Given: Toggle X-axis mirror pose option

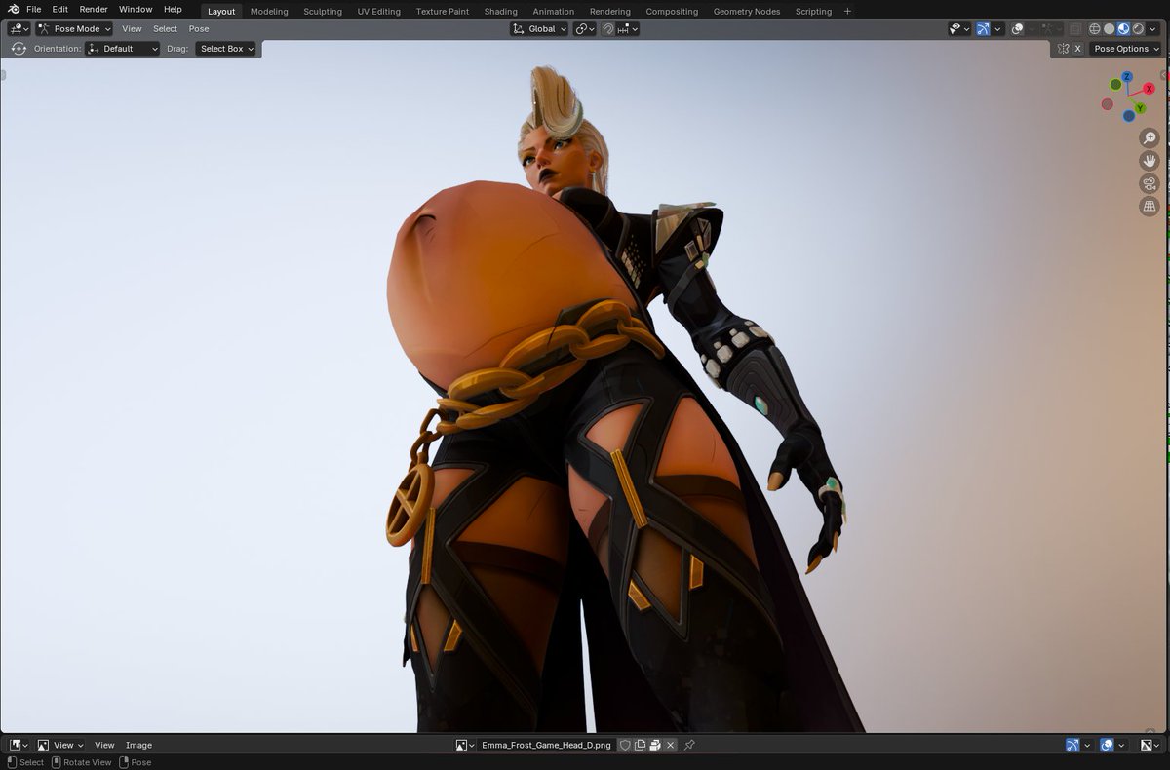Looking at the screenshot, I should (x=1077, y=49).
